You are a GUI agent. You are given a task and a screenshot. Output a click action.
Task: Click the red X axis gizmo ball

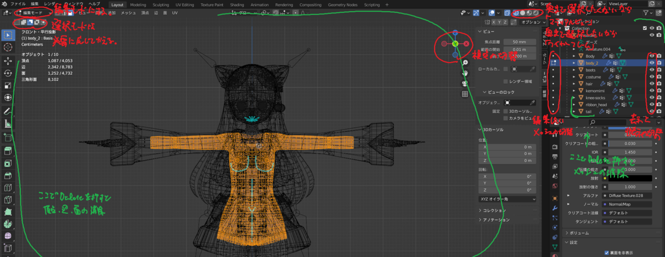(x=466, y=43)
